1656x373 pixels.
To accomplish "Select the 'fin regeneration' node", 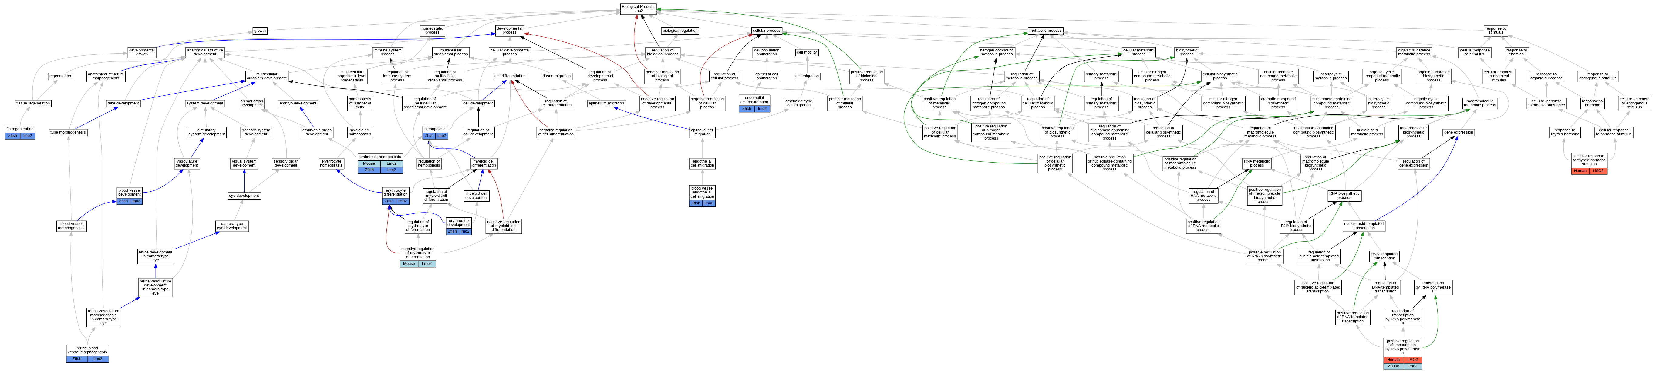I will 20,132.
